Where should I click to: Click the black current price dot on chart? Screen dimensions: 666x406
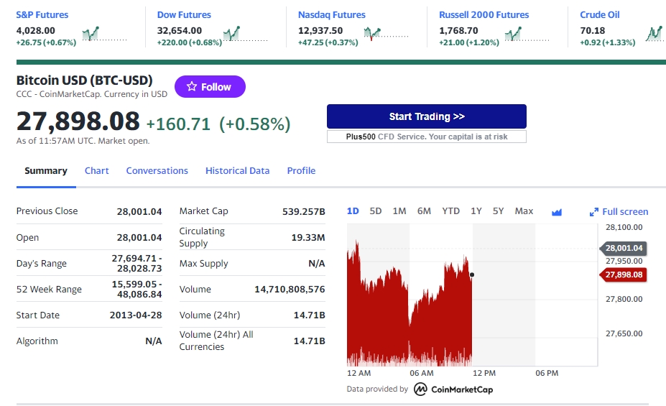pos(472,274)
